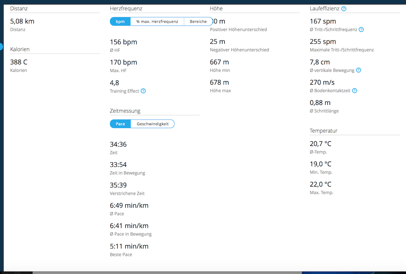Click the blue circle at left edge

1,46
